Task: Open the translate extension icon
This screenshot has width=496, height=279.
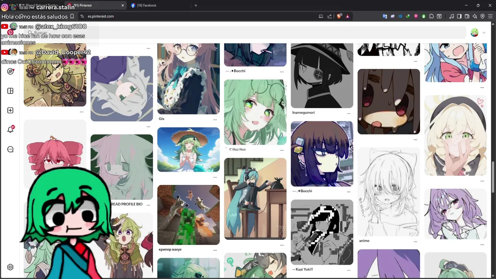Action: pyautogui.click(x=385, y=16)
